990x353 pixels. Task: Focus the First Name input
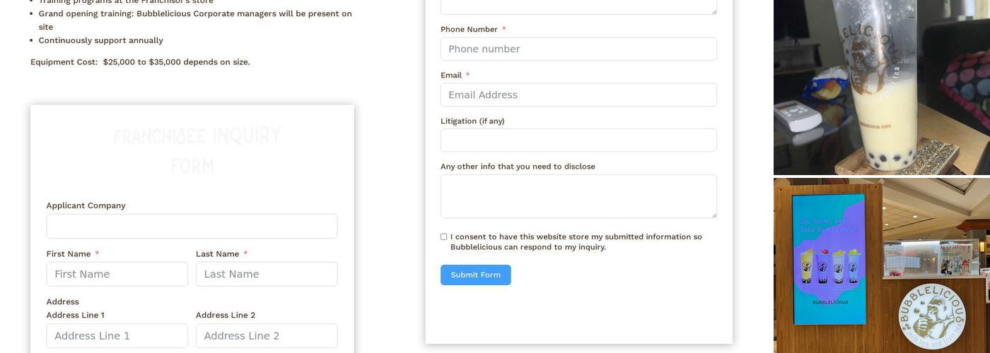click(117, 274)
